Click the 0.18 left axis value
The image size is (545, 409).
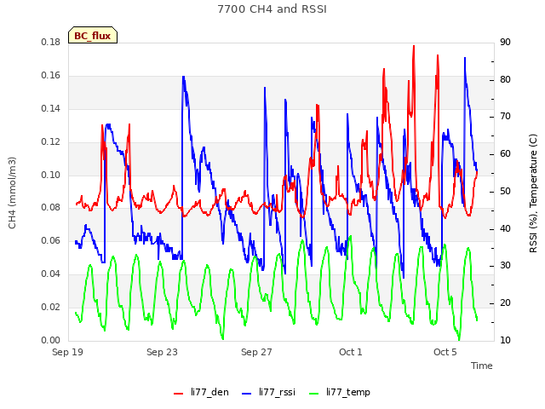click(x=51, y=42)
